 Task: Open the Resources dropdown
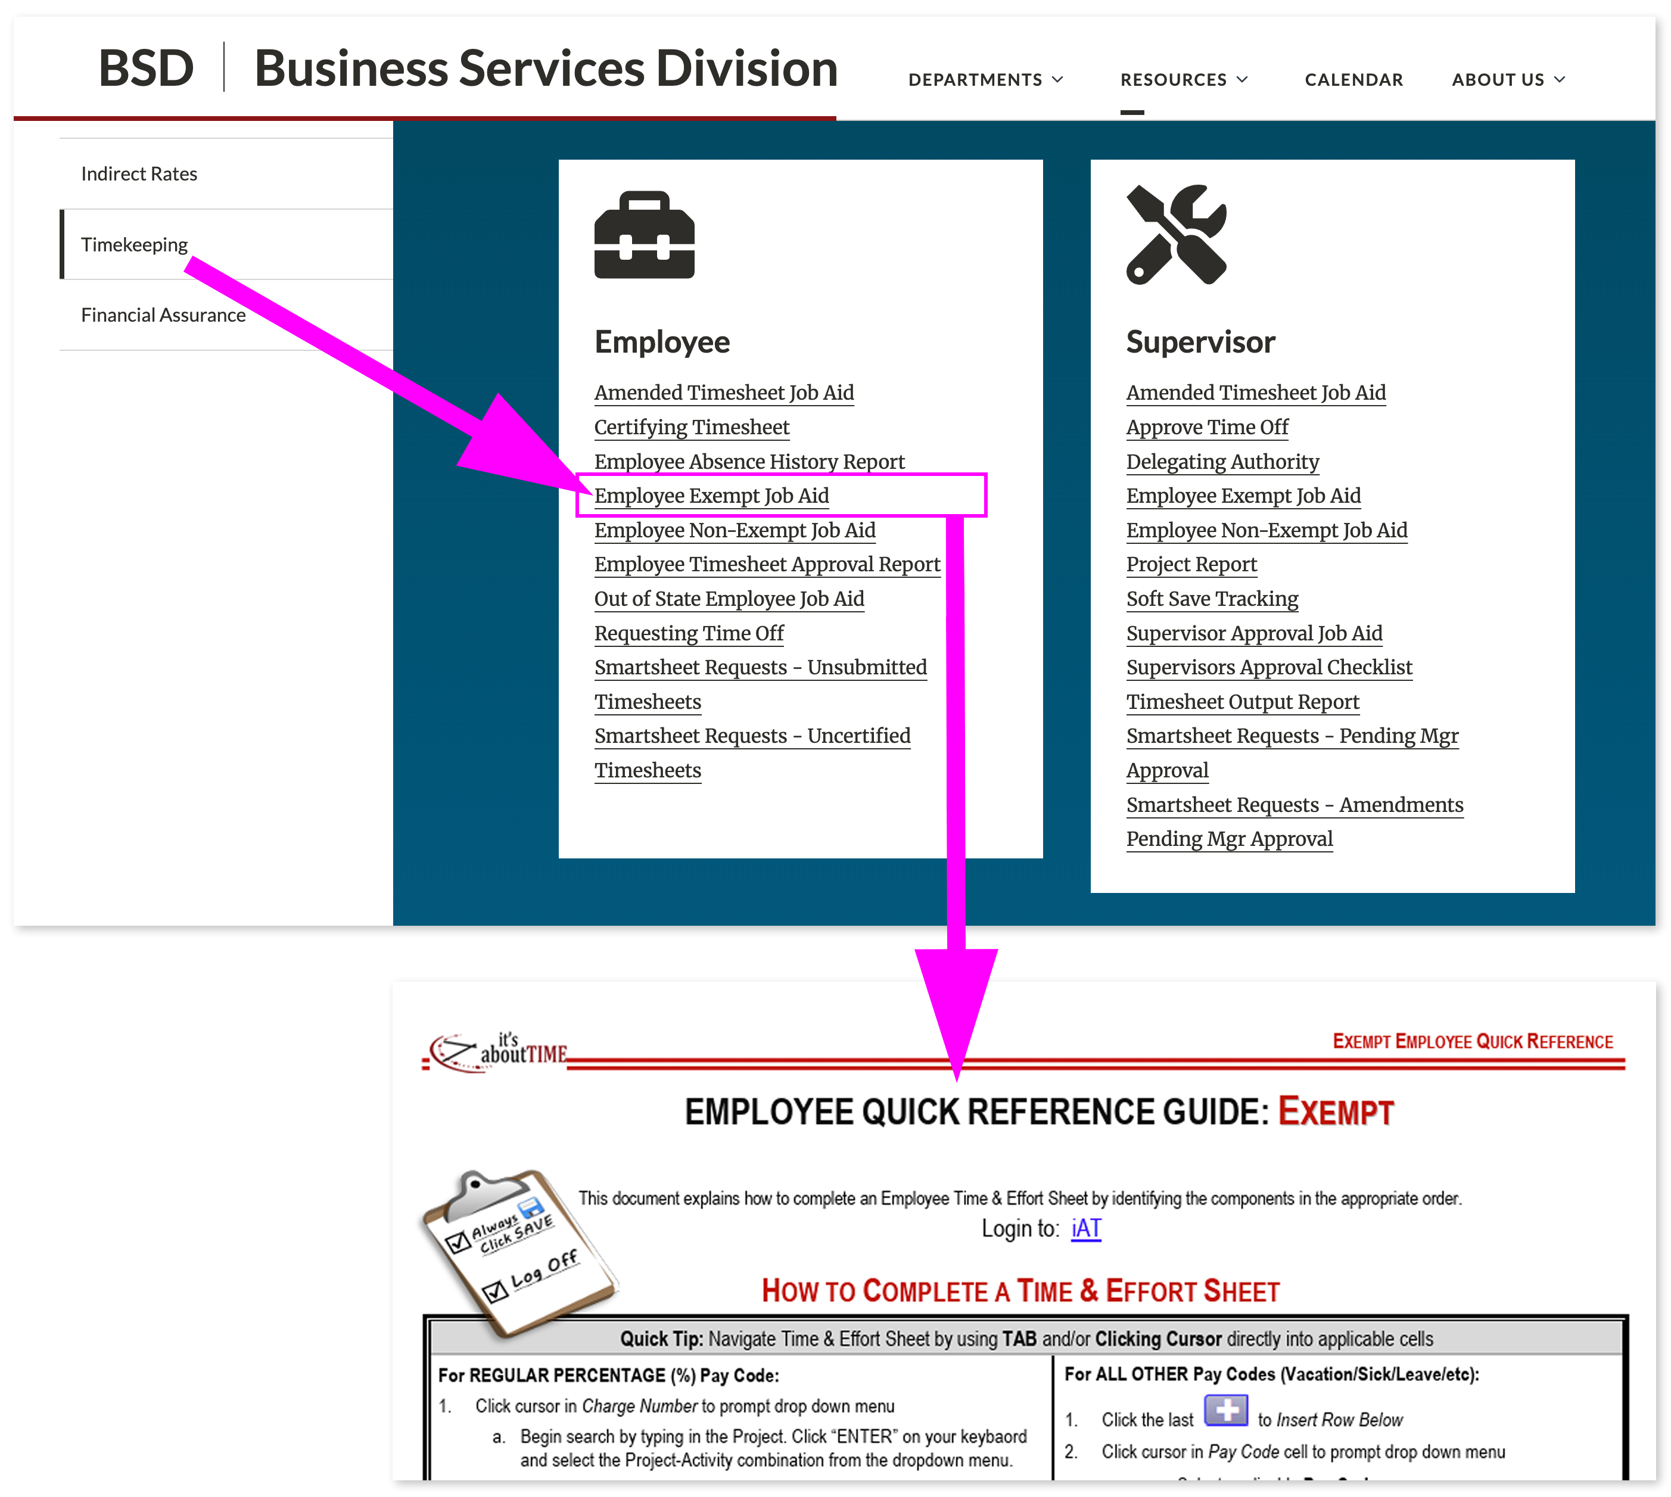[1184, 79]
